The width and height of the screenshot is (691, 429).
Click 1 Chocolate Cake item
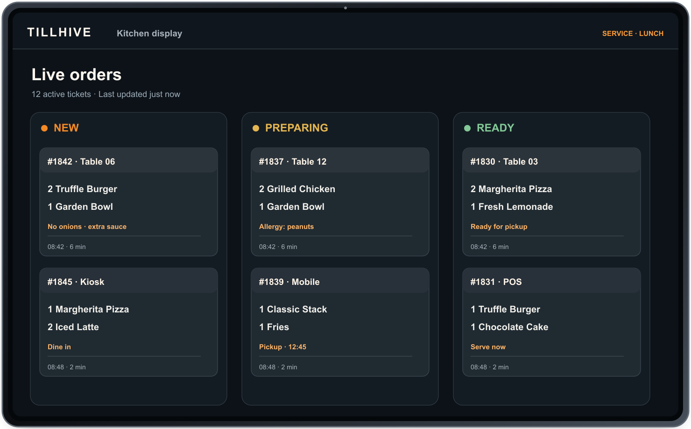click(x=509, y=327)
